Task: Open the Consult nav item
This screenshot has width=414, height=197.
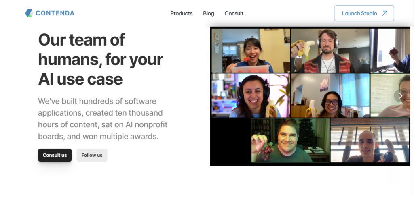Action: pyautogui.click(x=234, y=13)
